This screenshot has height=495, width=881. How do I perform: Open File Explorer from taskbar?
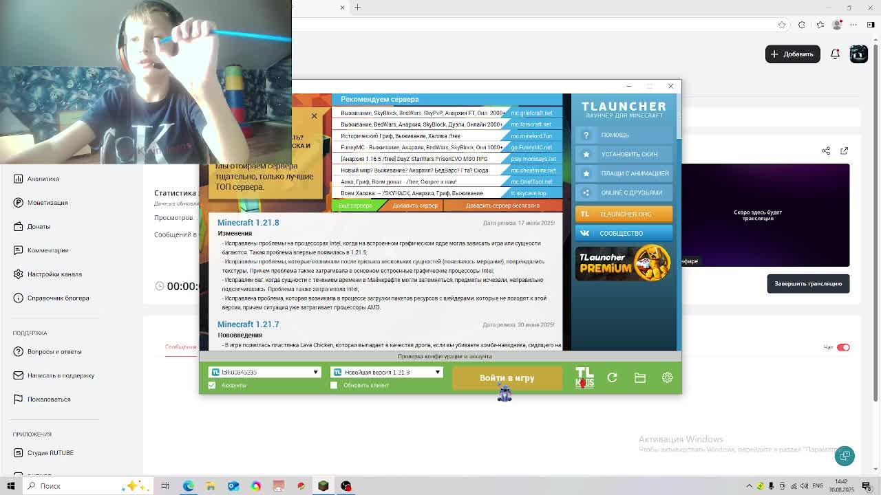(211, 486)
